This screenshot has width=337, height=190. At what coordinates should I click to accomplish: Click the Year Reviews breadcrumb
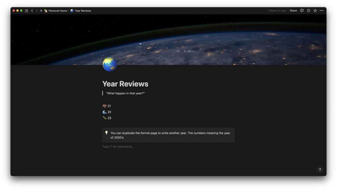(80, 11)
